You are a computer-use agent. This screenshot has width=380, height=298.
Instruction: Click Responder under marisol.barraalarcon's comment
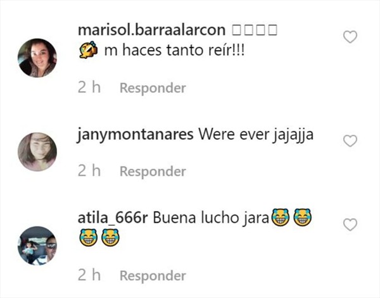pos(153,88)
